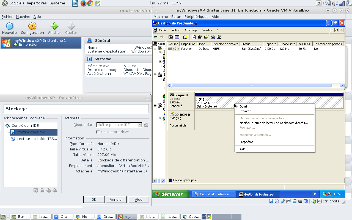Image resolution: width=352 pixels, height=220 pixels.
Task: Click the open folder toolbar icon
Action: (206, 37)
